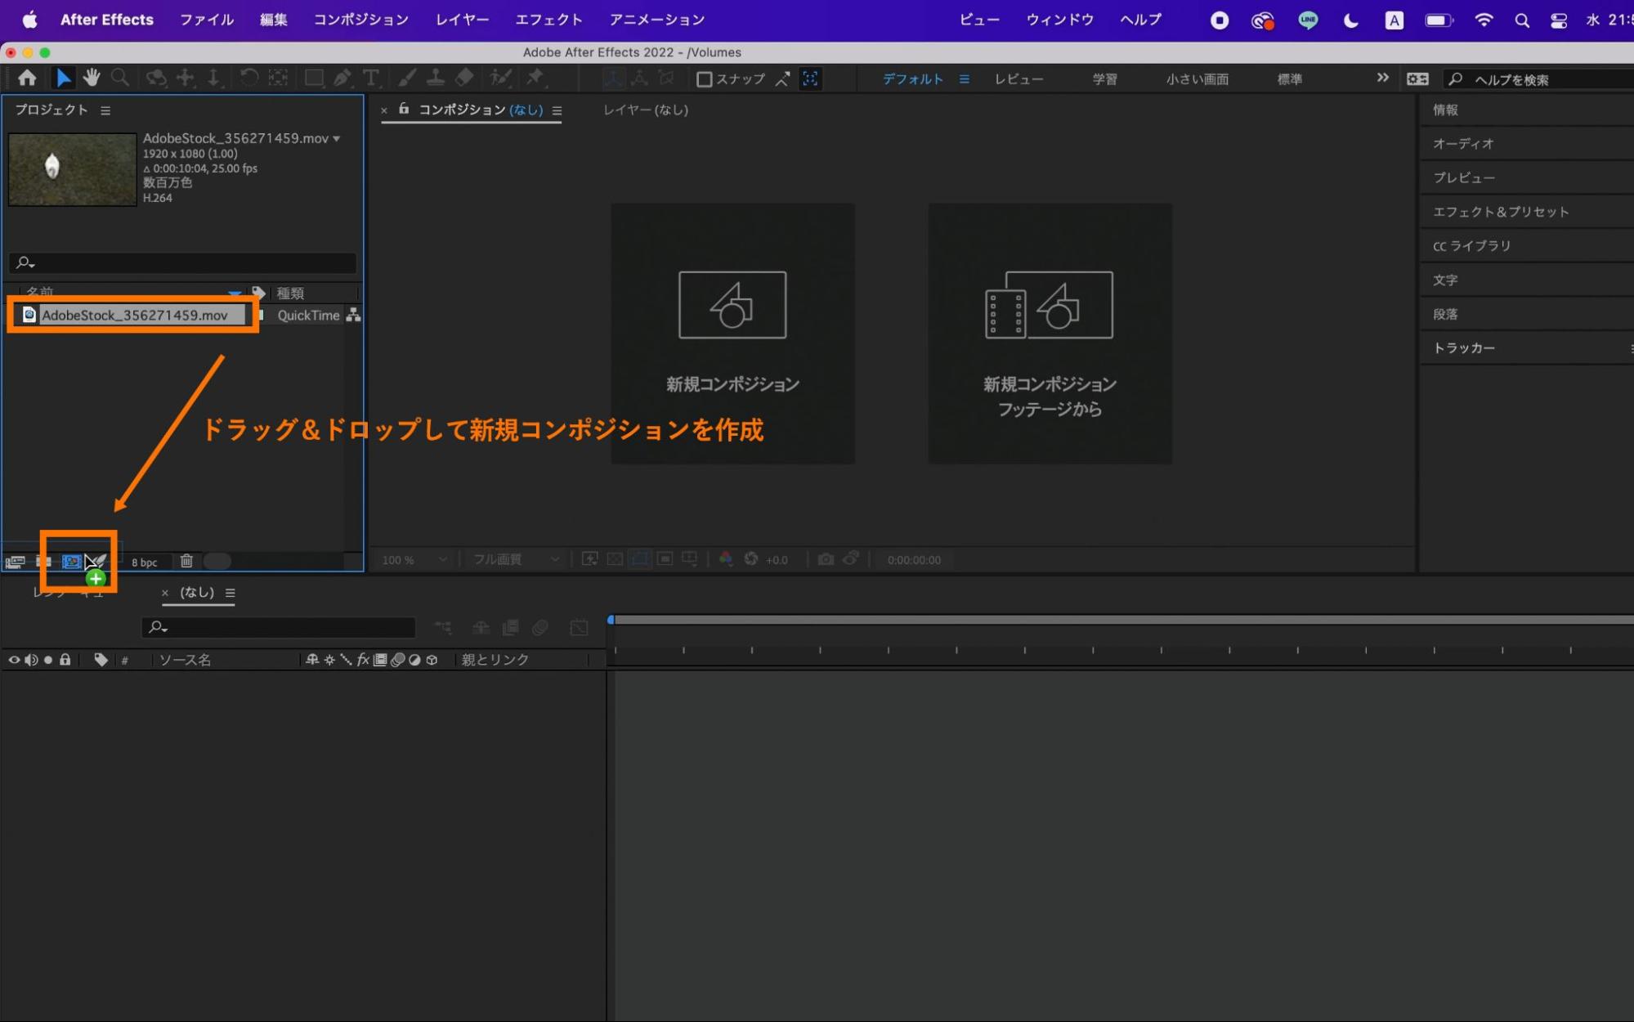The image size is (1634, 1022).
Task: Switch to the レイヤー (なし) tab
Action: pos(645,110)
